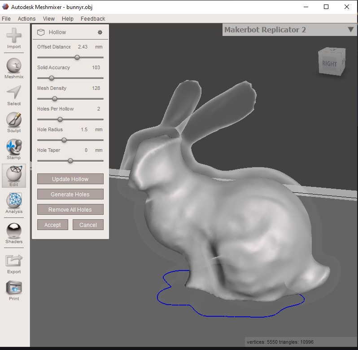The image size is (358, 350).
Task: Click the Hollow cube icon
Action: click(41, 32)
